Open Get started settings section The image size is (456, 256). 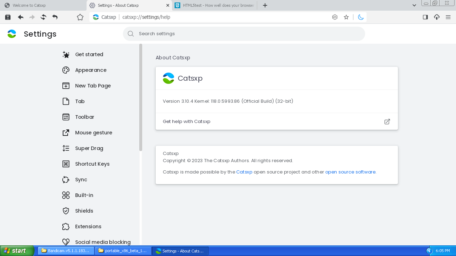pos(89,54)
